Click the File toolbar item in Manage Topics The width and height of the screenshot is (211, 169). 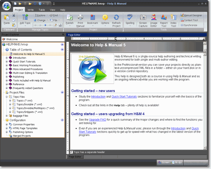55,20
